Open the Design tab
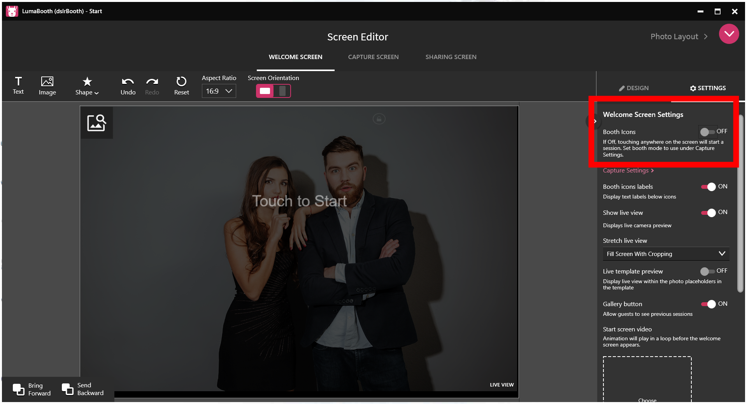Image resolution: width=747 pixels, height=404 pixels. coord(634,88)
